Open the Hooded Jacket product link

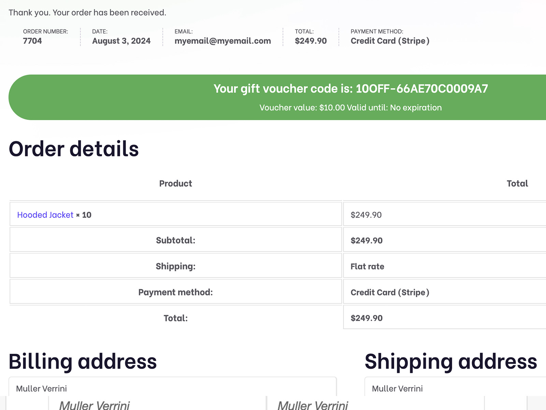tap(45, 215)
